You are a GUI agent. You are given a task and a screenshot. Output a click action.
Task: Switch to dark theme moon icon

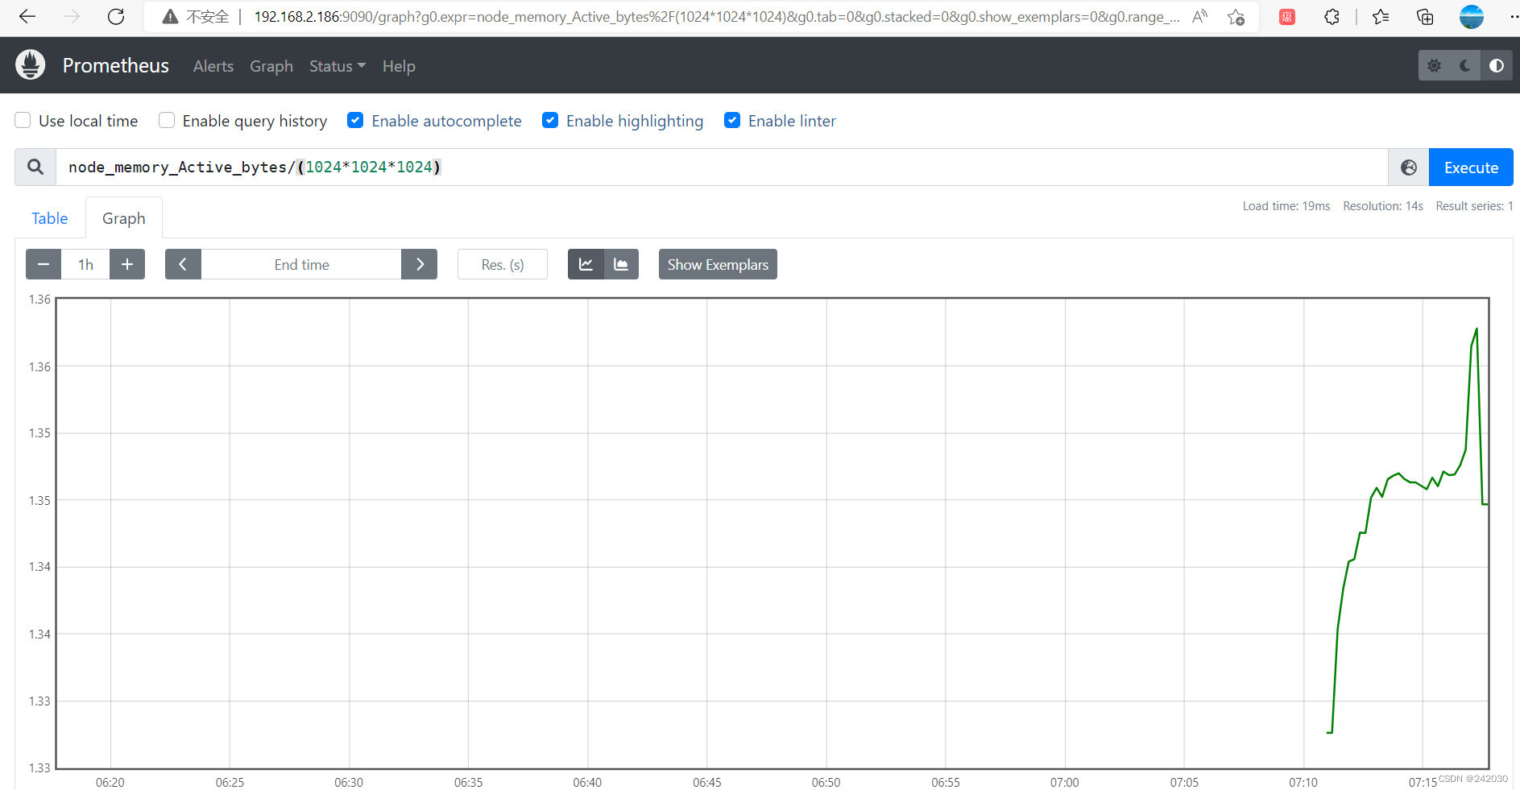(1465, 66)
